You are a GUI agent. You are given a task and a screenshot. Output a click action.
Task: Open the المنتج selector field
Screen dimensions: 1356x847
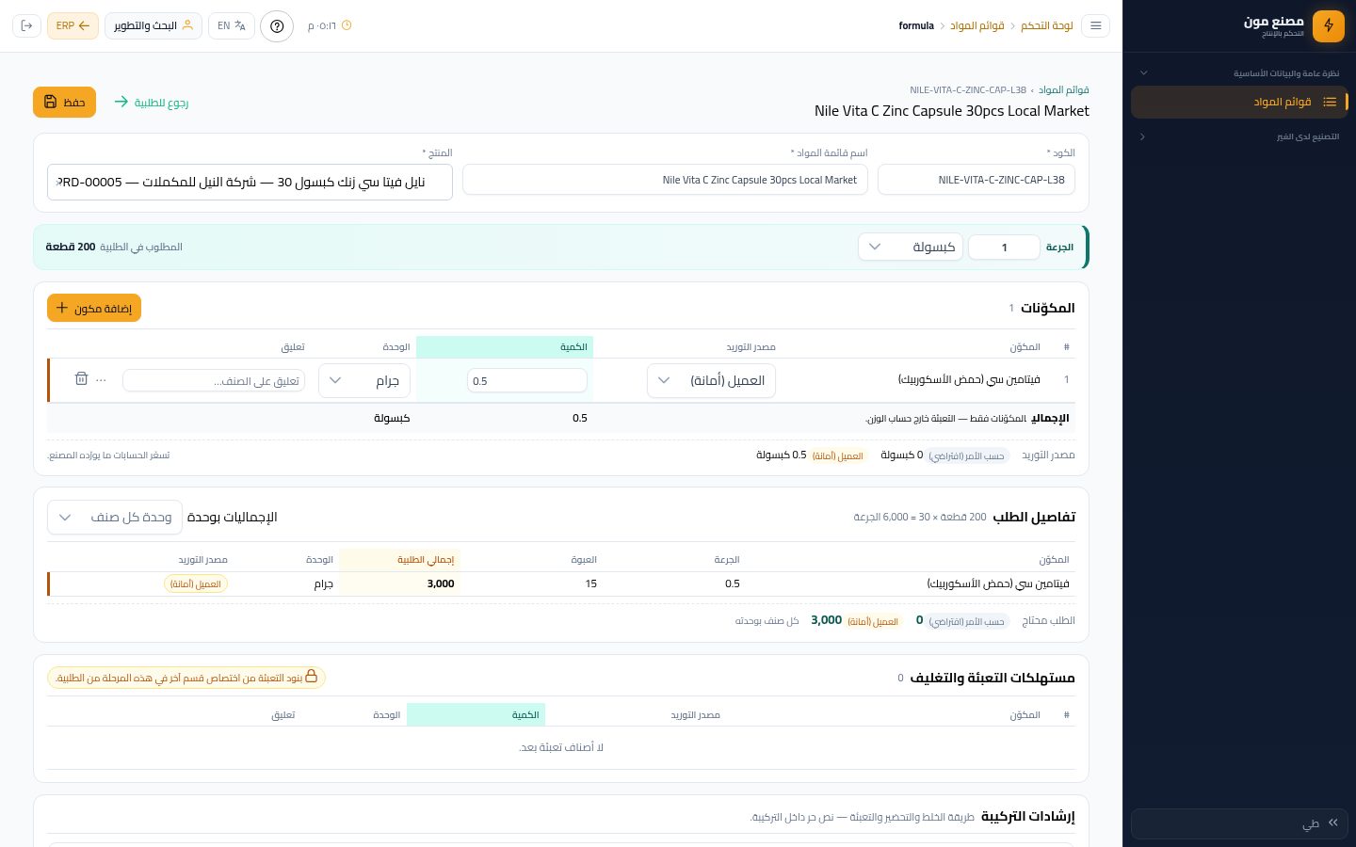[x=250, y=182]
